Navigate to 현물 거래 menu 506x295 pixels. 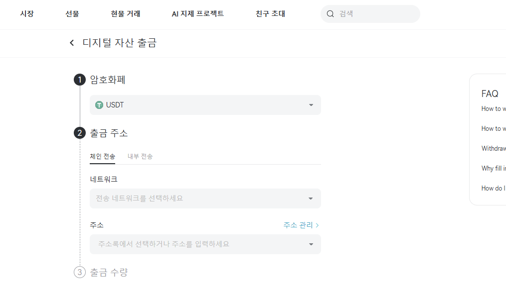tap(126, 14)
